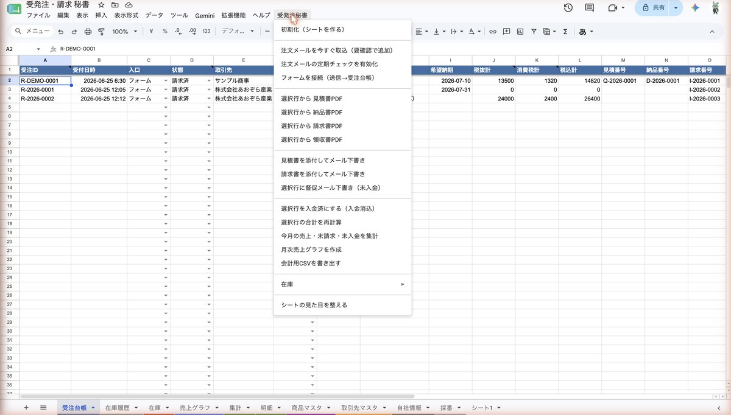Open the comments history icon
This screenshot has width=731, height=415.
(x=589, y=8)
